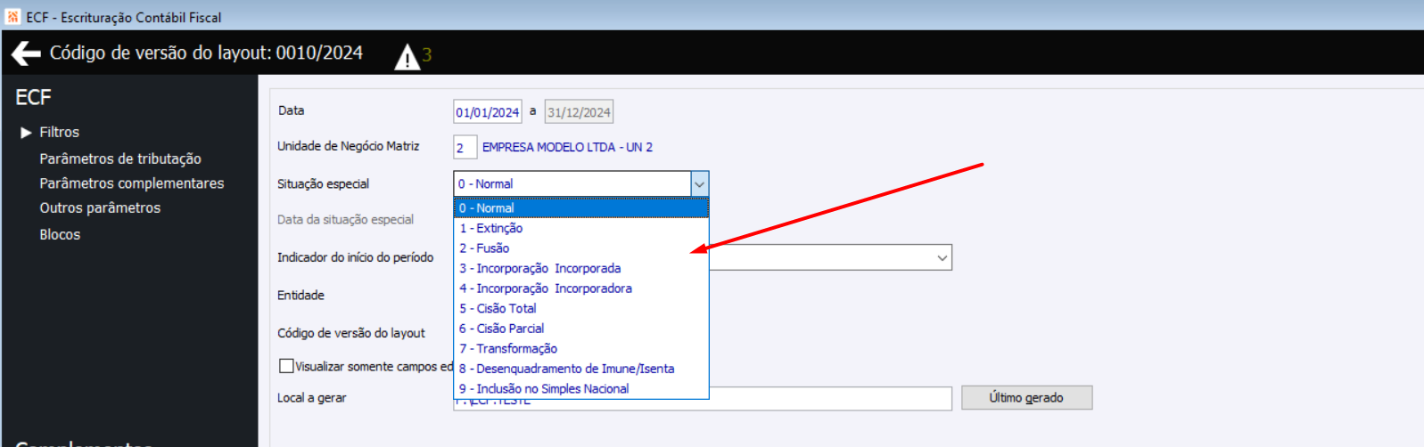The width and height of the screenshot is (1424, 447).
Task: Open the warning triangle alerts icon
Action: pos(407,57)
